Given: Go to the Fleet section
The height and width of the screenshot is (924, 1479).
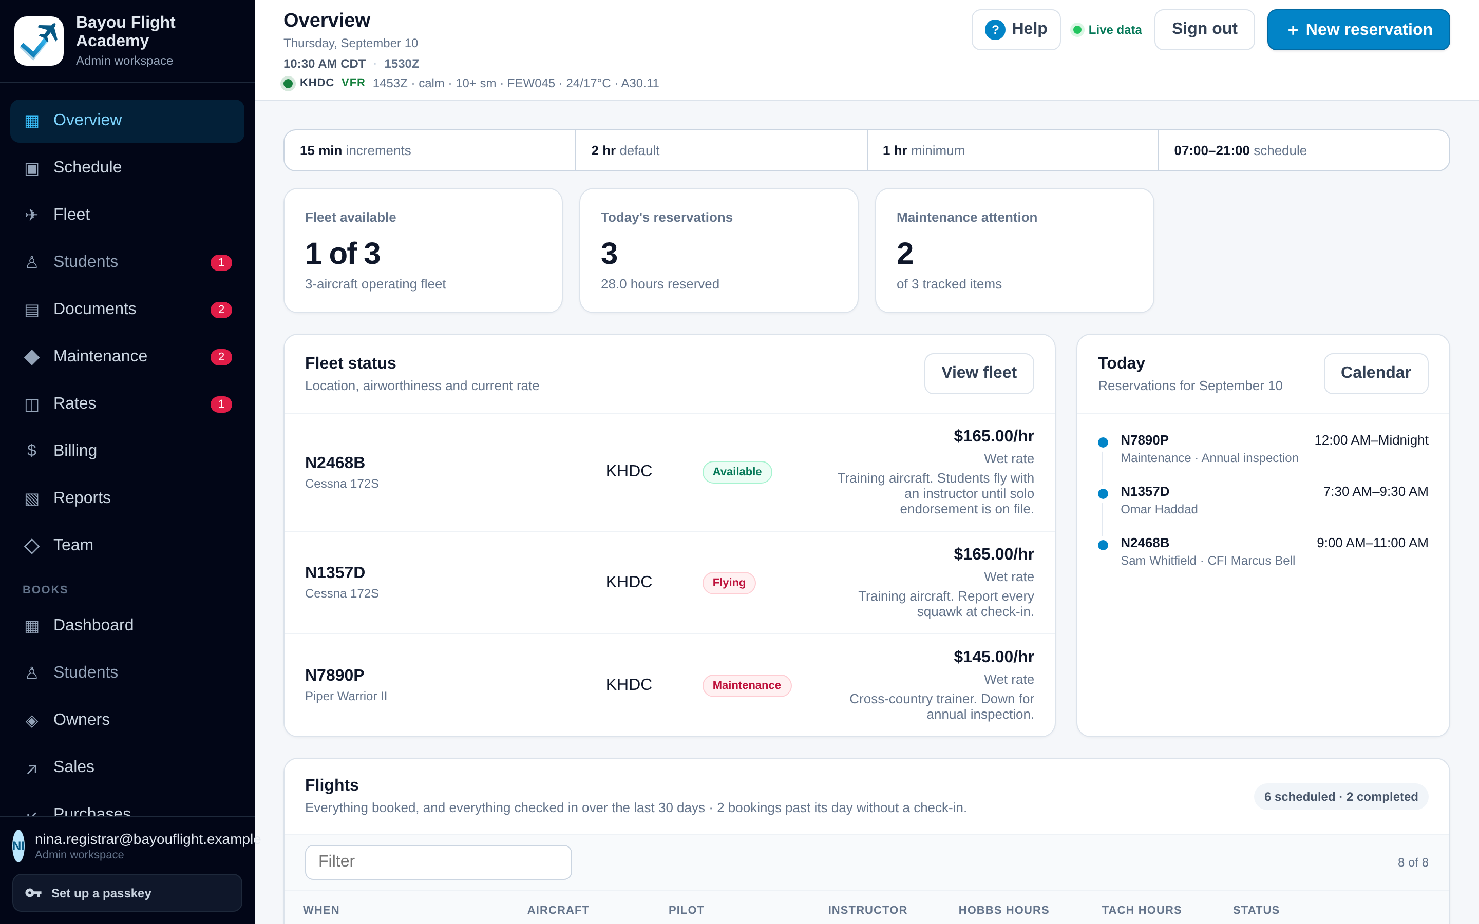Looking at the screenshot, I should (127, 215).
